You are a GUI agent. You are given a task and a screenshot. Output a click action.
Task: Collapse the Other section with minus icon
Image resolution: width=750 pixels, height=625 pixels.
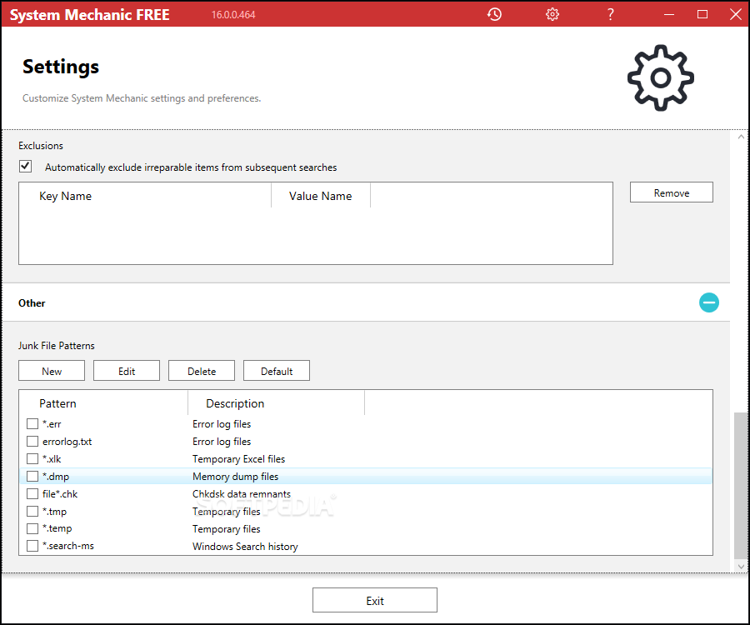pos(708,302)
